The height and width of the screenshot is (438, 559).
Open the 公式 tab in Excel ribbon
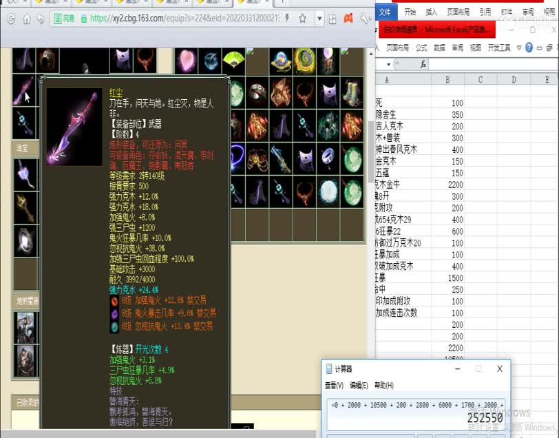point(421,48)
